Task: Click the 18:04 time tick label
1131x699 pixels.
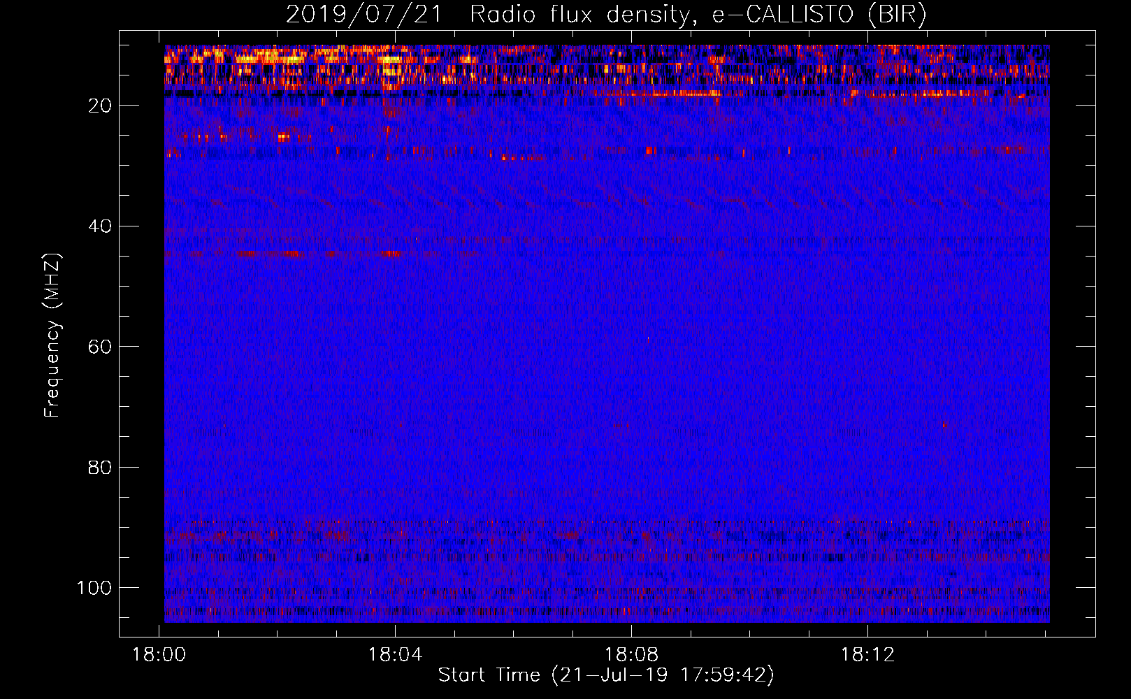Action: tap(396, 655)
